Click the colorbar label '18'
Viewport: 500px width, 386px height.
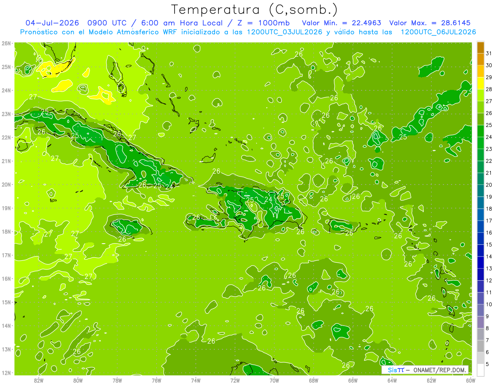tap(489, 209)
